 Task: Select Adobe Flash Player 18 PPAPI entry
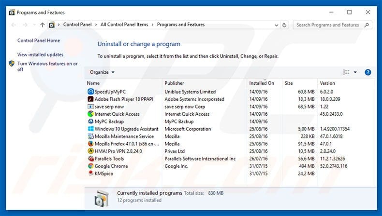click(124, 99)
